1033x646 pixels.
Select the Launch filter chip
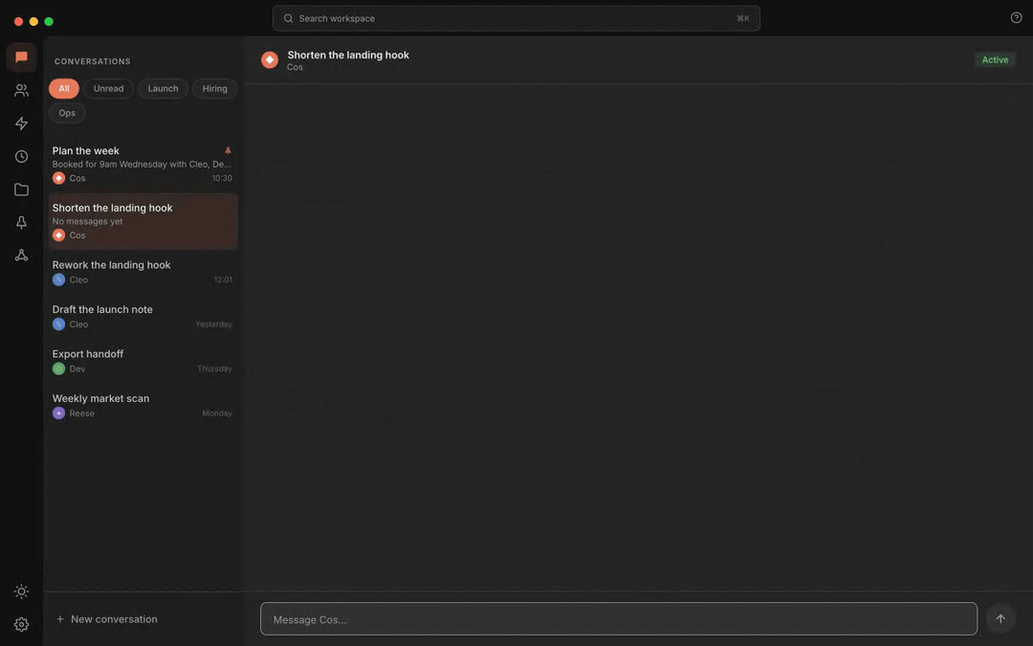[163, 88]
